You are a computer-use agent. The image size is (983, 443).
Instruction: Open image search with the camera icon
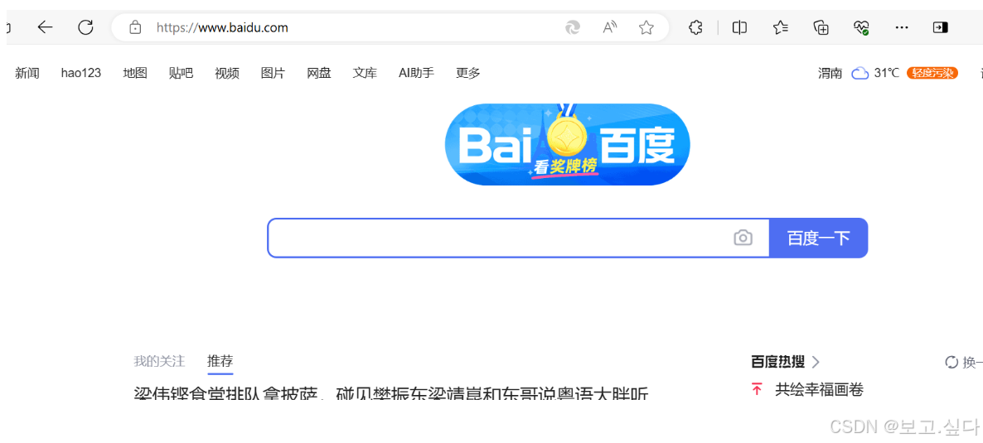pyautogui.click(x=743, y=238)
